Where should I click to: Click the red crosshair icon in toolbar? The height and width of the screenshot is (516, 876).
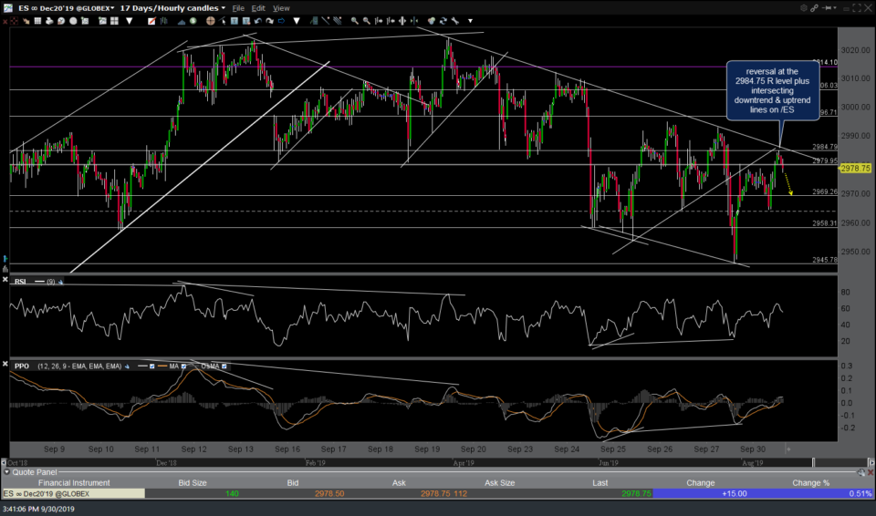click(x=14, y=21)
